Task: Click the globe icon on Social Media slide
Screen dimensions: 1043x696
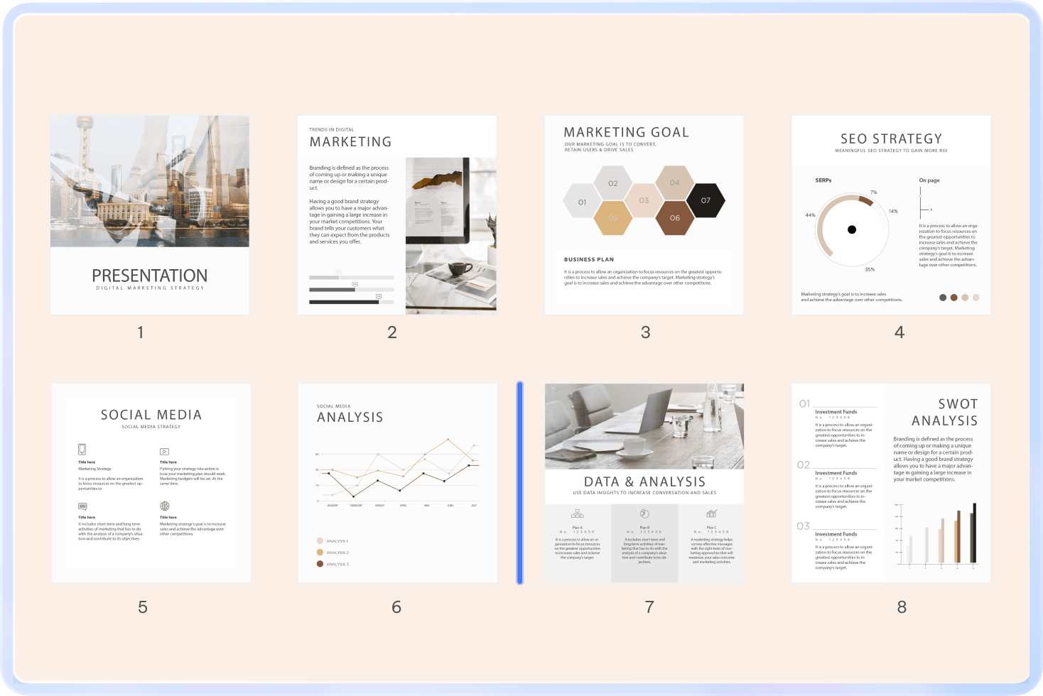Action: click(164, 506)
